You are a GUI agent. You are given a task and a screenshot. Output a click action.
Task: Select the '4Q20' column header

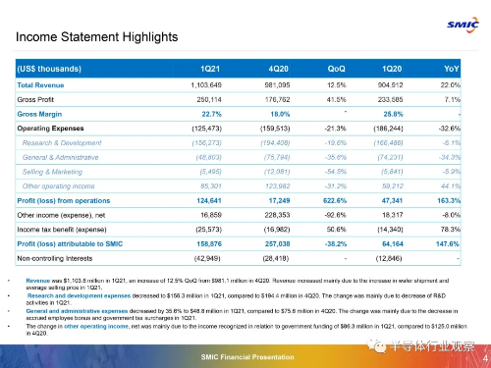coord(279,69)
